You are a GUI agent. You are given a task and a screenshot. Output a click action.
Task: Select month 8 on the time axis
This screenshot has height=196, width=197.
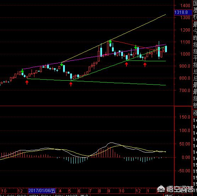(x=100, y=191)
